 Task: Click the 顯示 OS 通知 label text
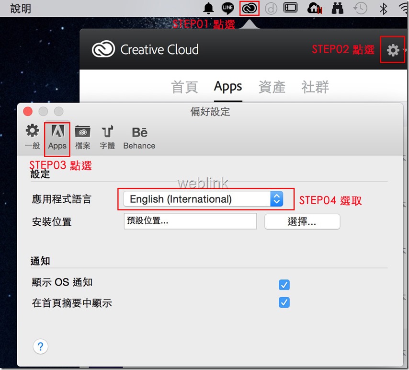[62, 282]
